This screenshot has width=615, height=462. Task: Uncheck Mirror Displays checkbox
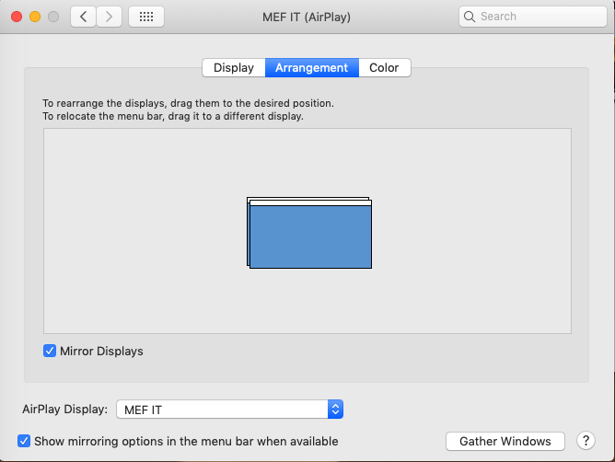[x=50, y=351]
